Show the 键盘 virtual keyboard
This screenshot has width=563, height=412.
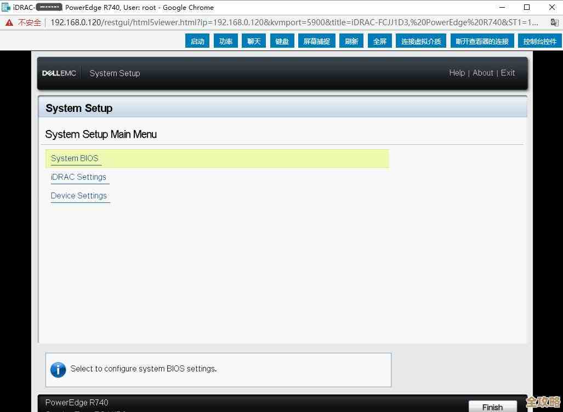282,41
